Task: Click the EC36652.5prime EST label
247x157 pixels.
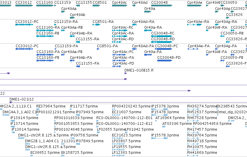Action: coord(45,153)
